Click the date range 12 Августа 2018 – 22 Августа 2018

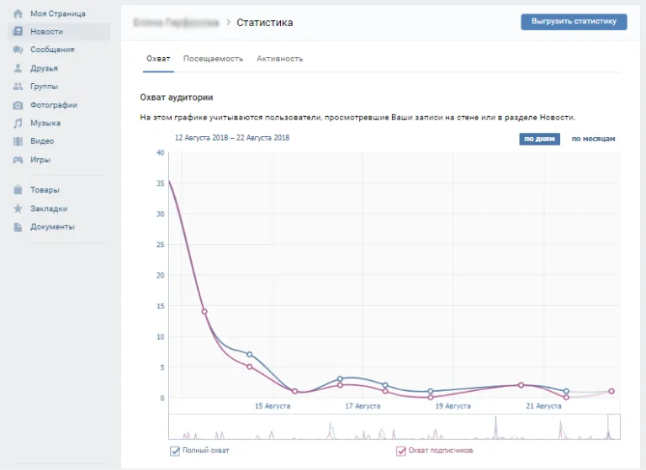(x=232, y=138)
